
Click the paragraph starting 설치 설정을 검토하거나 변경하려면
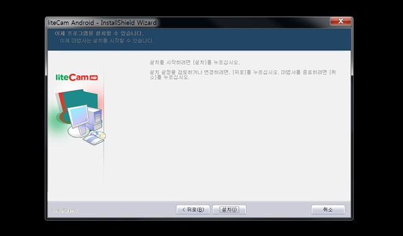click(x=242, y=75)
